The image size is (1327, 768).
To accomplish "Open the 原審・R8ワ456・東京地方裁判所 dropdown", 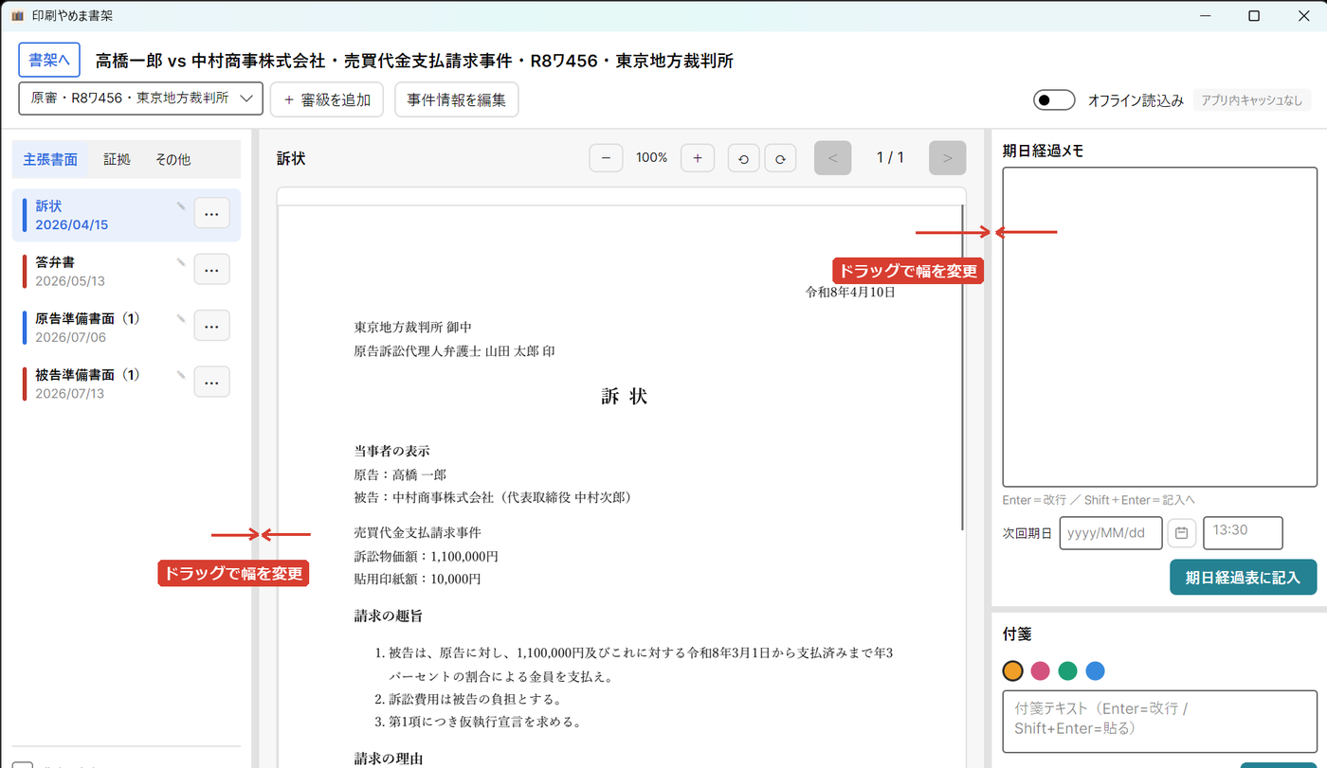I will (x=140, y=98).
